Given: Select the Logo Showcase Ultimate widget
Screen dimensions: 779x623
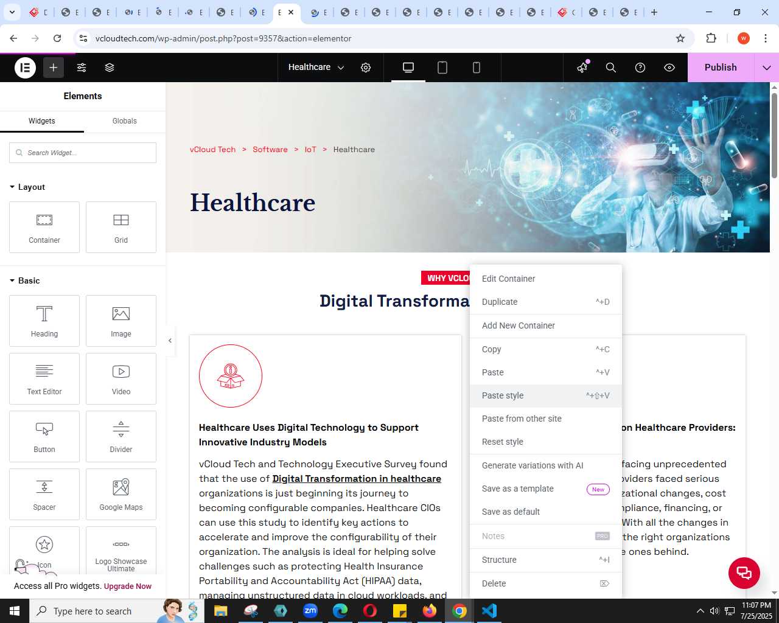Looking at the screenshot, I should [121, 551].
